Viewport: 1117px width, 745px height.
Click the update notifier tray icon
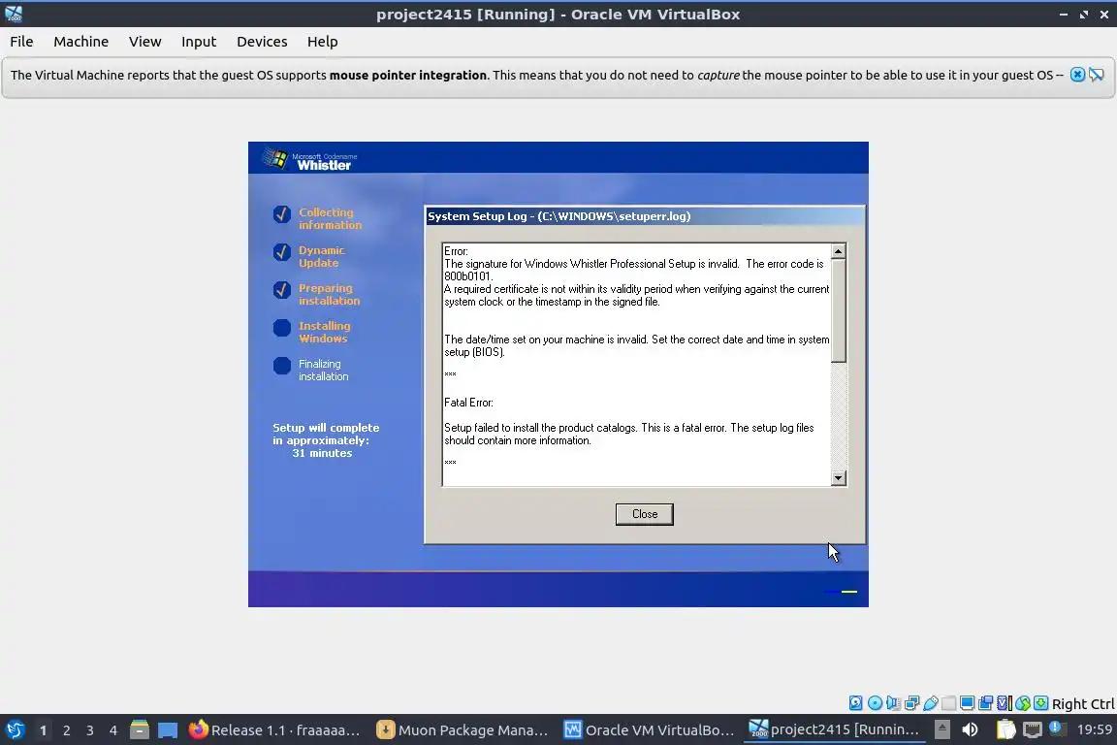click(x=1057, y=729)
